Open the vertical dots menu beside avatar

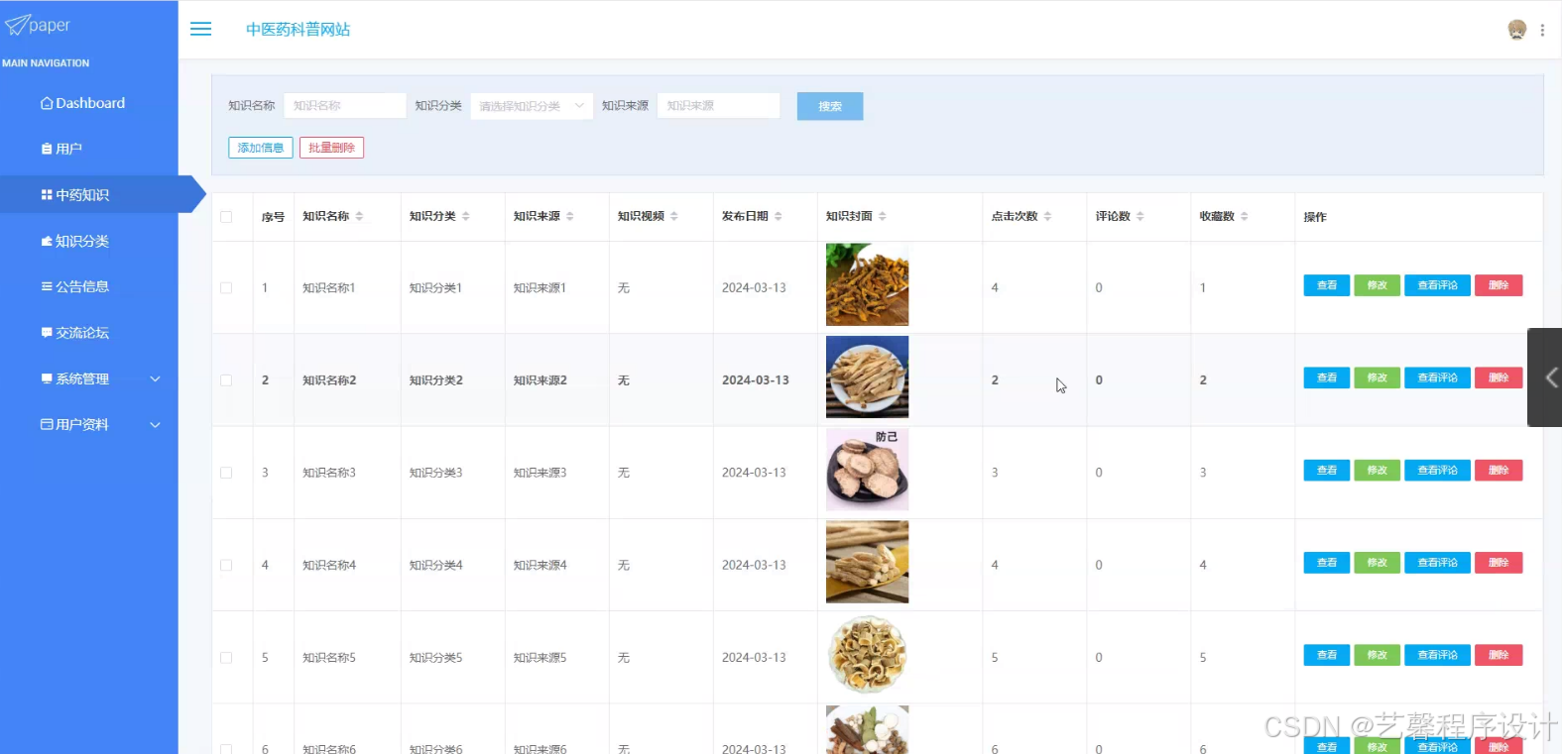[x=1542, y=30]
